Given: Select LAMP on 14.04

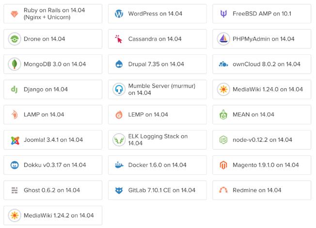Looking at the screenshot, I should coord(53,115).
